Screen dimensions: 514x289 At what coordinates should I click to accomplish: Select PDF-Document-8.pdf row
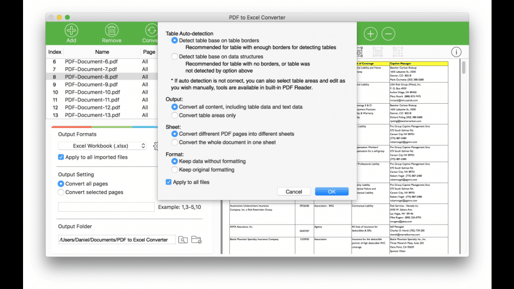coord(102,77)
